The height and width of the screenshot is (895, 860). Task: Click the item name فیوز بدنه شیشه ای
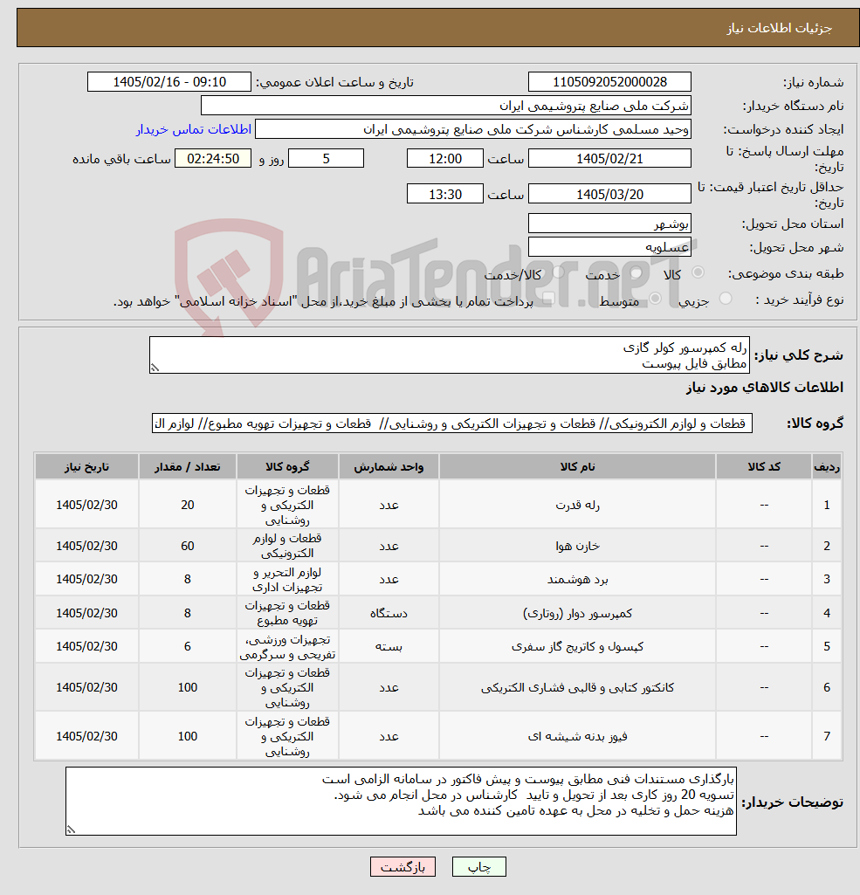[577, 736]
